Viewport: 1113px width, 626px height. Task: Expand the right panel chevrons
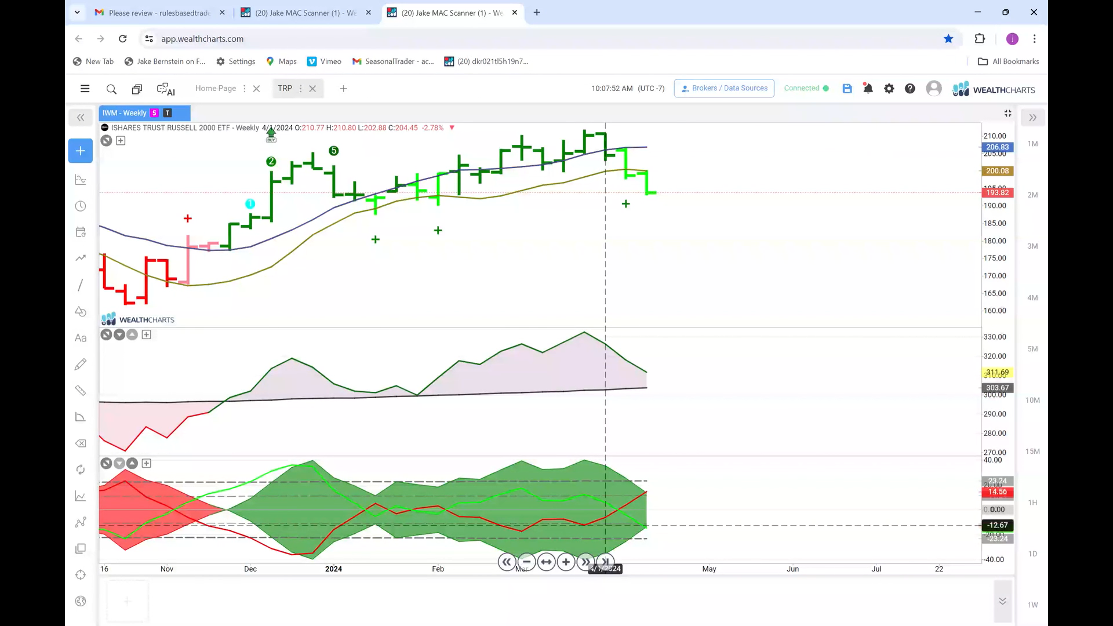point(1032,118)
